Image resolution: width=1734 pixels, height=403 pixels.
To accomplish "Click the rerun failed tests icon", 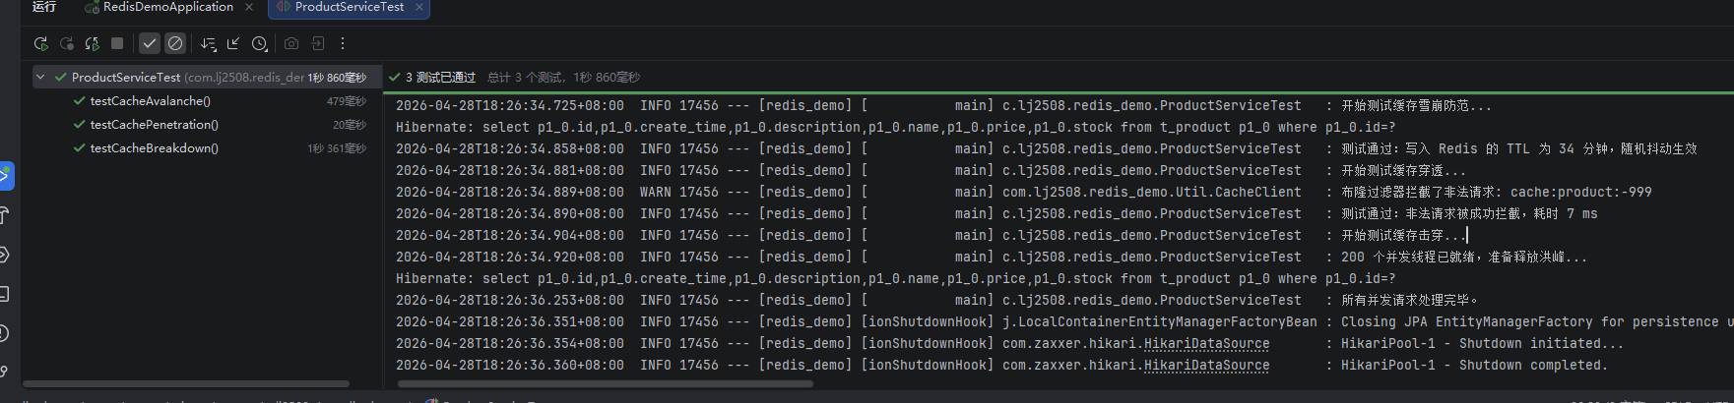I will (x=67, y=43).
